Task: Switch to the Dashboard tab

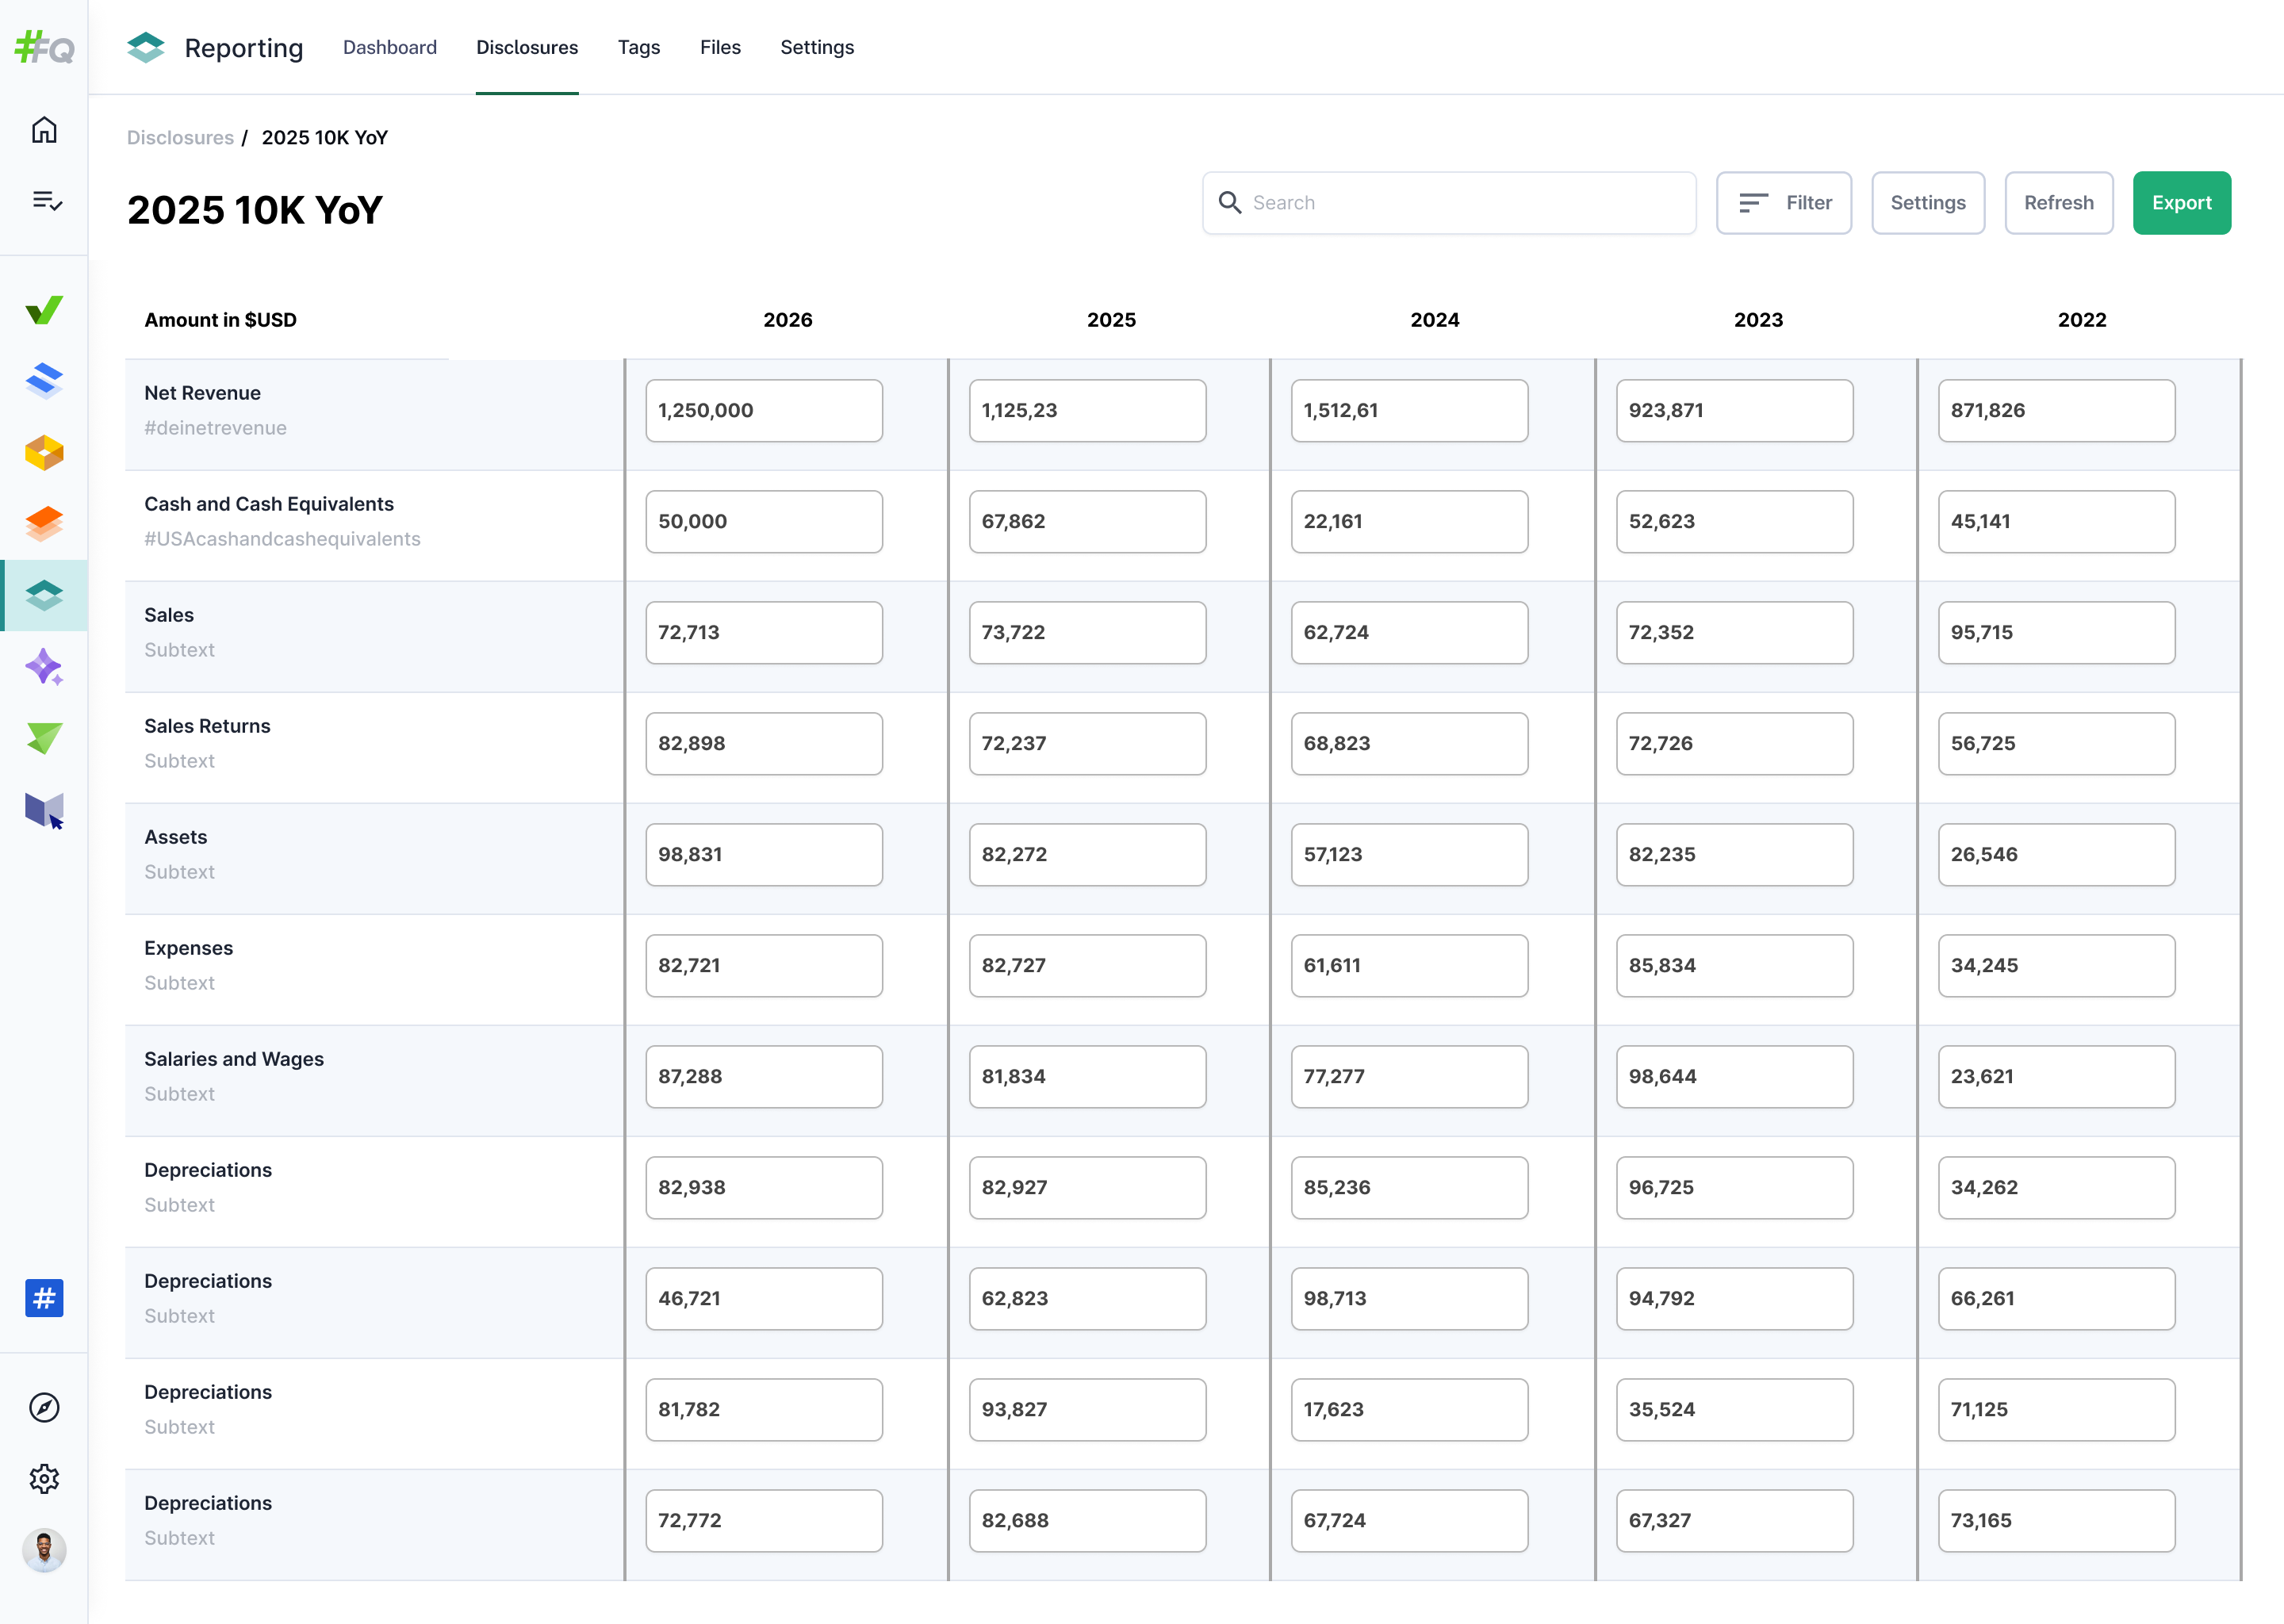Action: tap(390, 47)
